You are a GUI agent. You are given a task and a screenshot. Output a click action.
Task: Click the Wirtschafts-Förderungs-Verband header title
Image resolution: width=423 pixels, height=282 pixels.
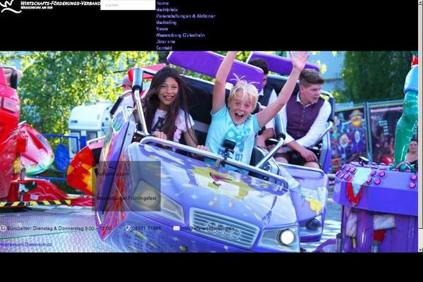[60, 4]
